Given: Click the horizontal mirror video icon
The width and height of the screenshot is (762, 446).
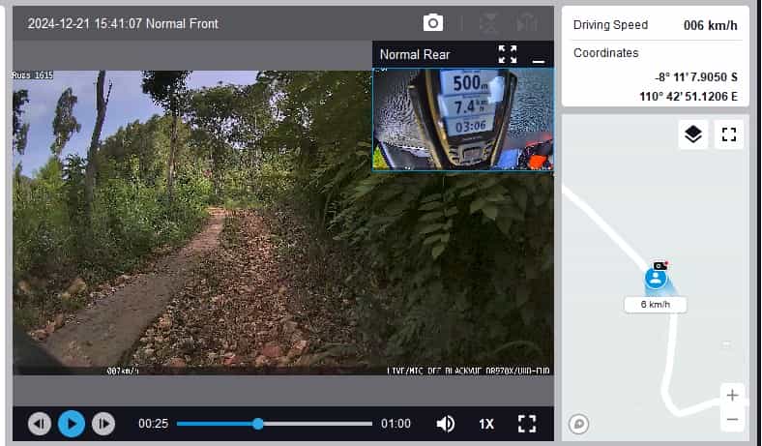Looking at the screenshot, I should coord(526,22).
